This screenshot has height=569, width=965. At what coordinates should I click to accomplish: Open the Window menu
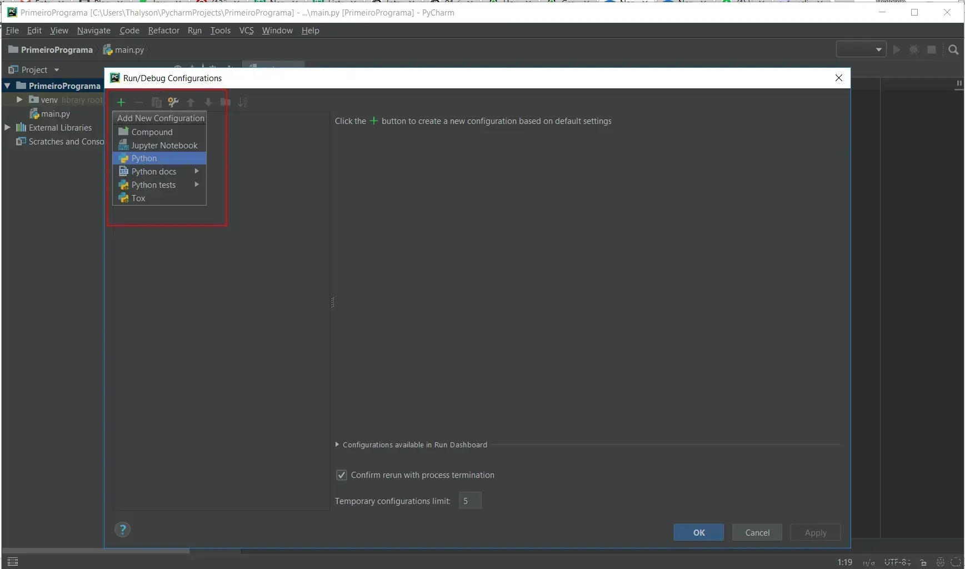click(x=277, y=30)
